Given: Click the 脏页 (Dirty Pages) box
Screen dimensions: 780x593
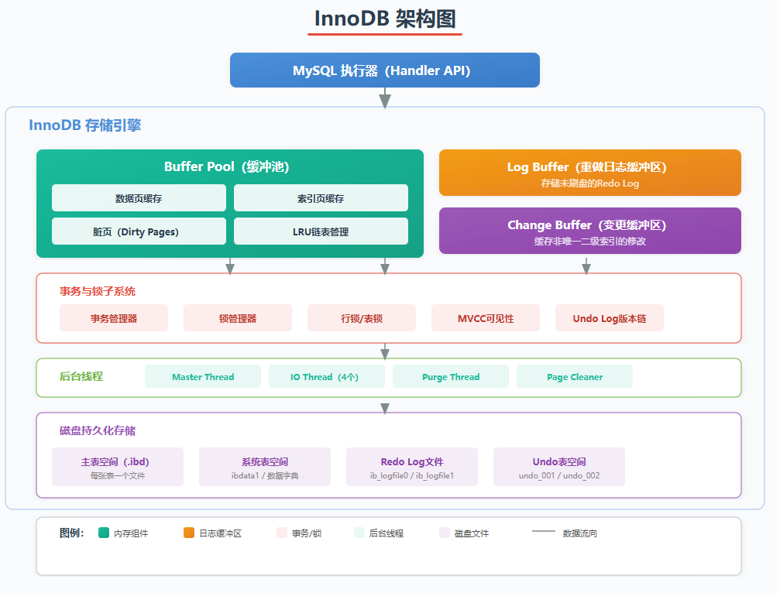Looking at the screenshot, I should (139, 231).
